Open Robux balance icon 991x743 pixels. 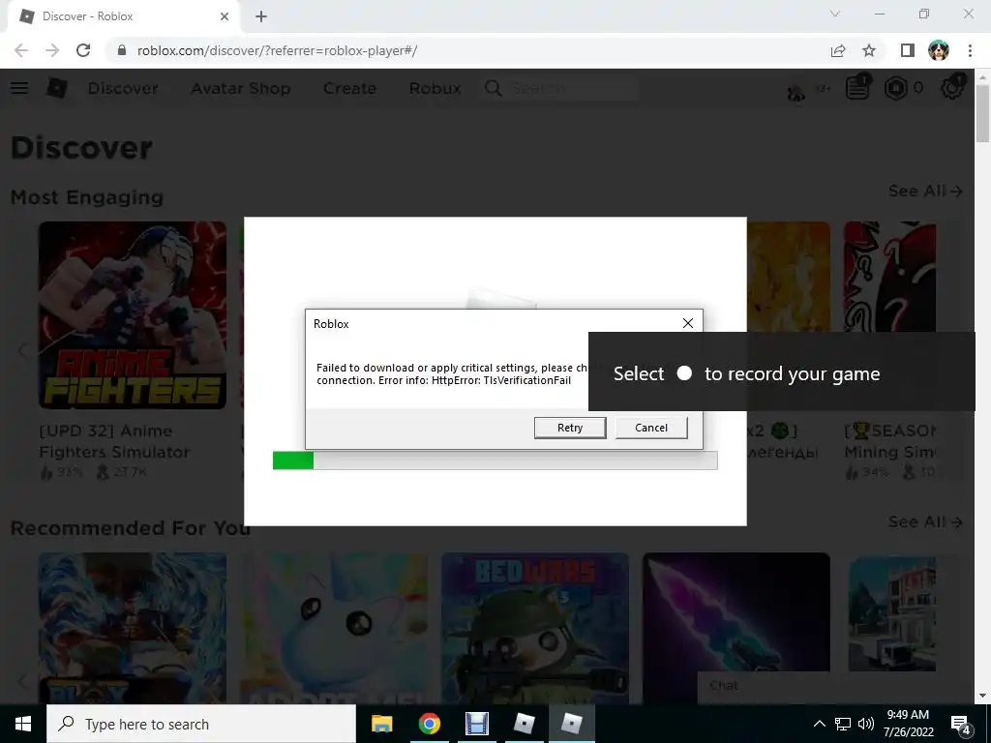point(895,88)
